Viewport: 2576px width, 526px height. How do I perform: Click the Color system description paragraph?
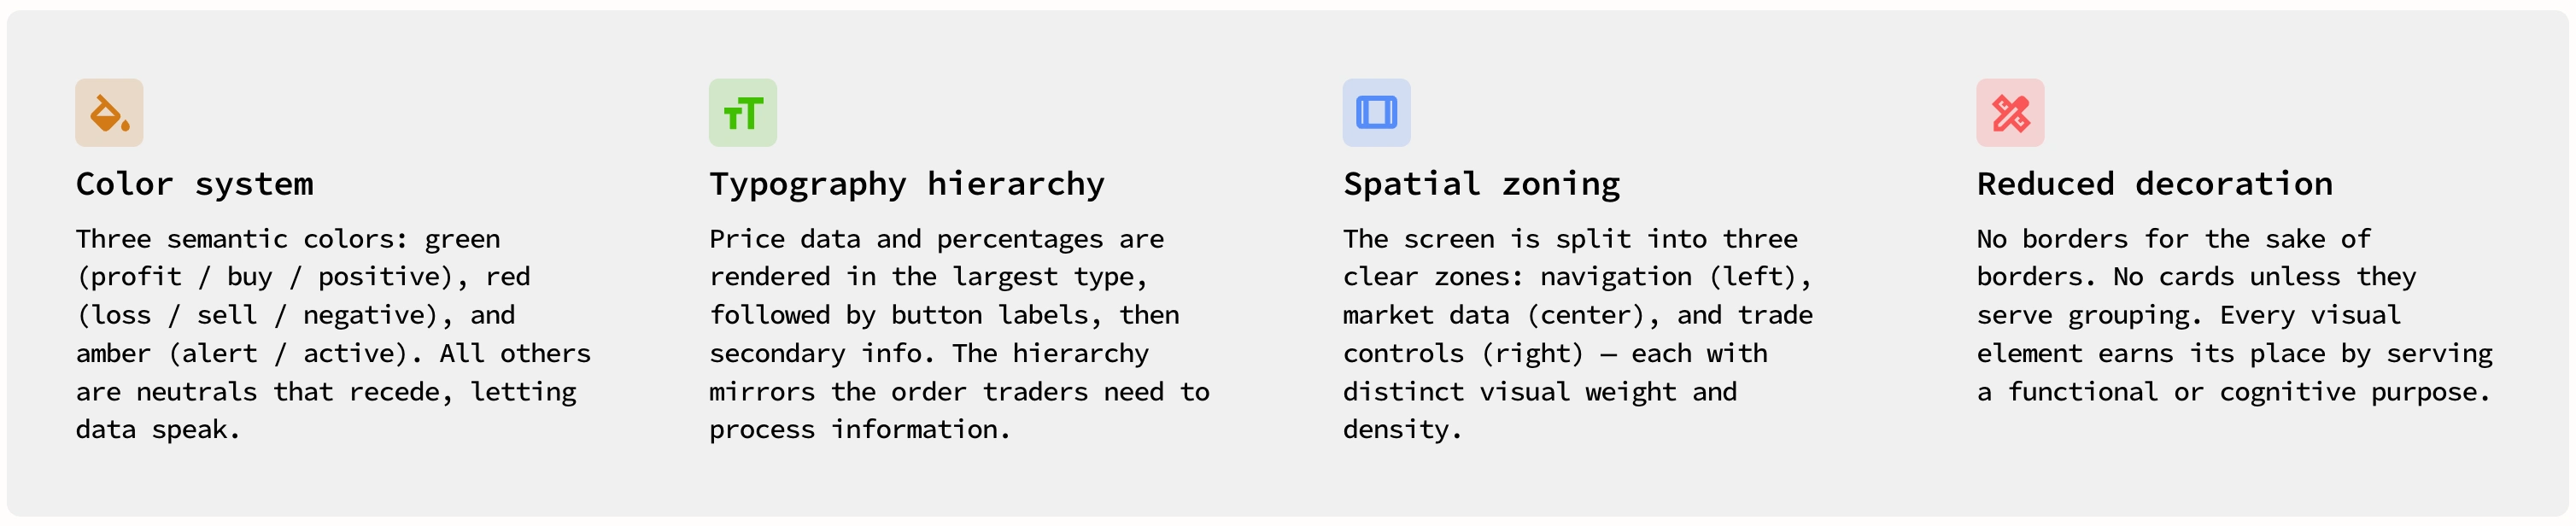[334, 334]
